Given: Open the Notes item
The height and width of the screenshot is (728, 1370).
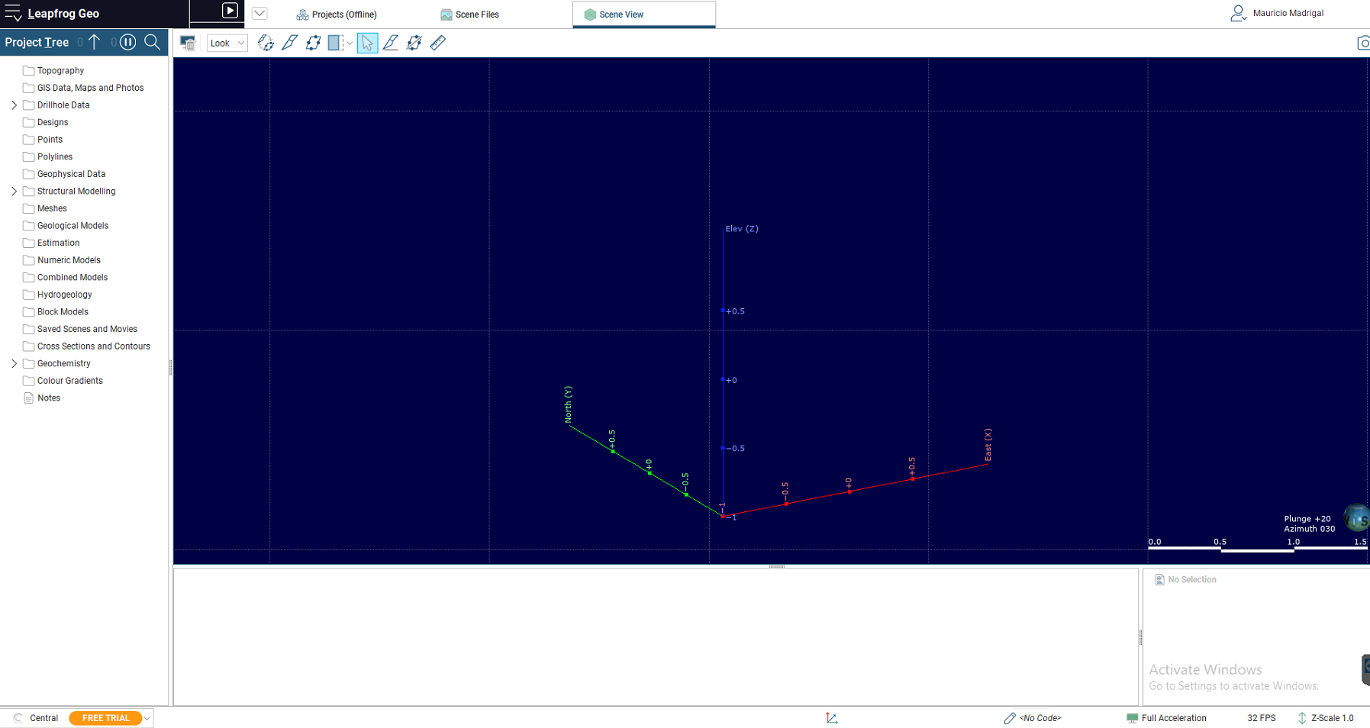Looking at the screenshot, I should 49,398.
